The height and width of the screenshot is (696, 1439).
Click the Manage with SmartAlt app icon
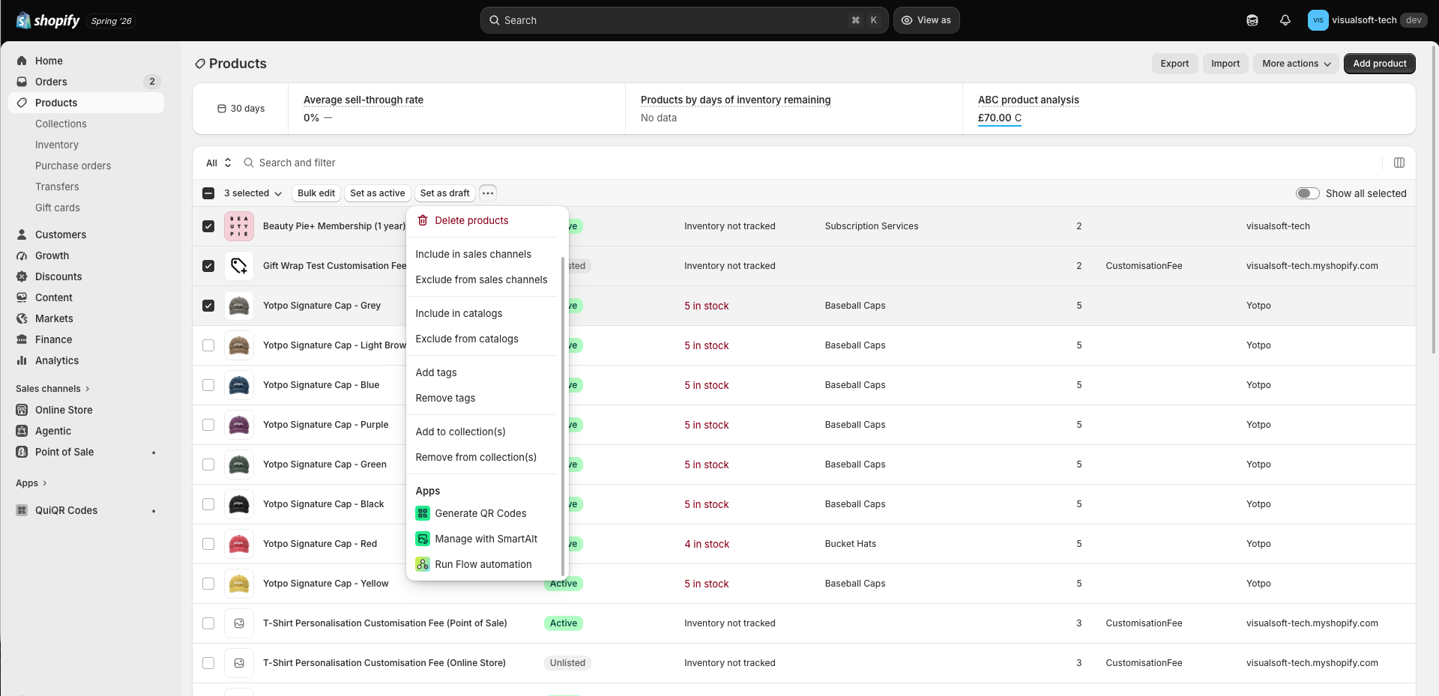click(x=423, y=539)
